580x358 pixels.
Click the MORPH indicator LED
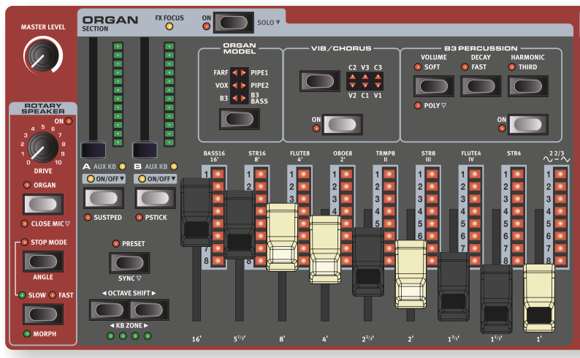pyautogui.click(x=26, y=334)
